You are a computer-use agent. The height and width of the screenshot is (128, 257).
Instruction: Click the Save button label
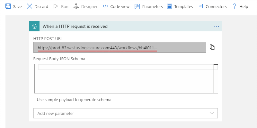click(x=17, y=6)
